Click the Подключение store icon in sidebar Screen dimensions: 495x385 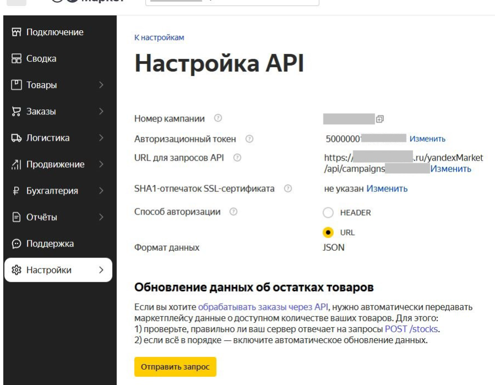(16, 32)
